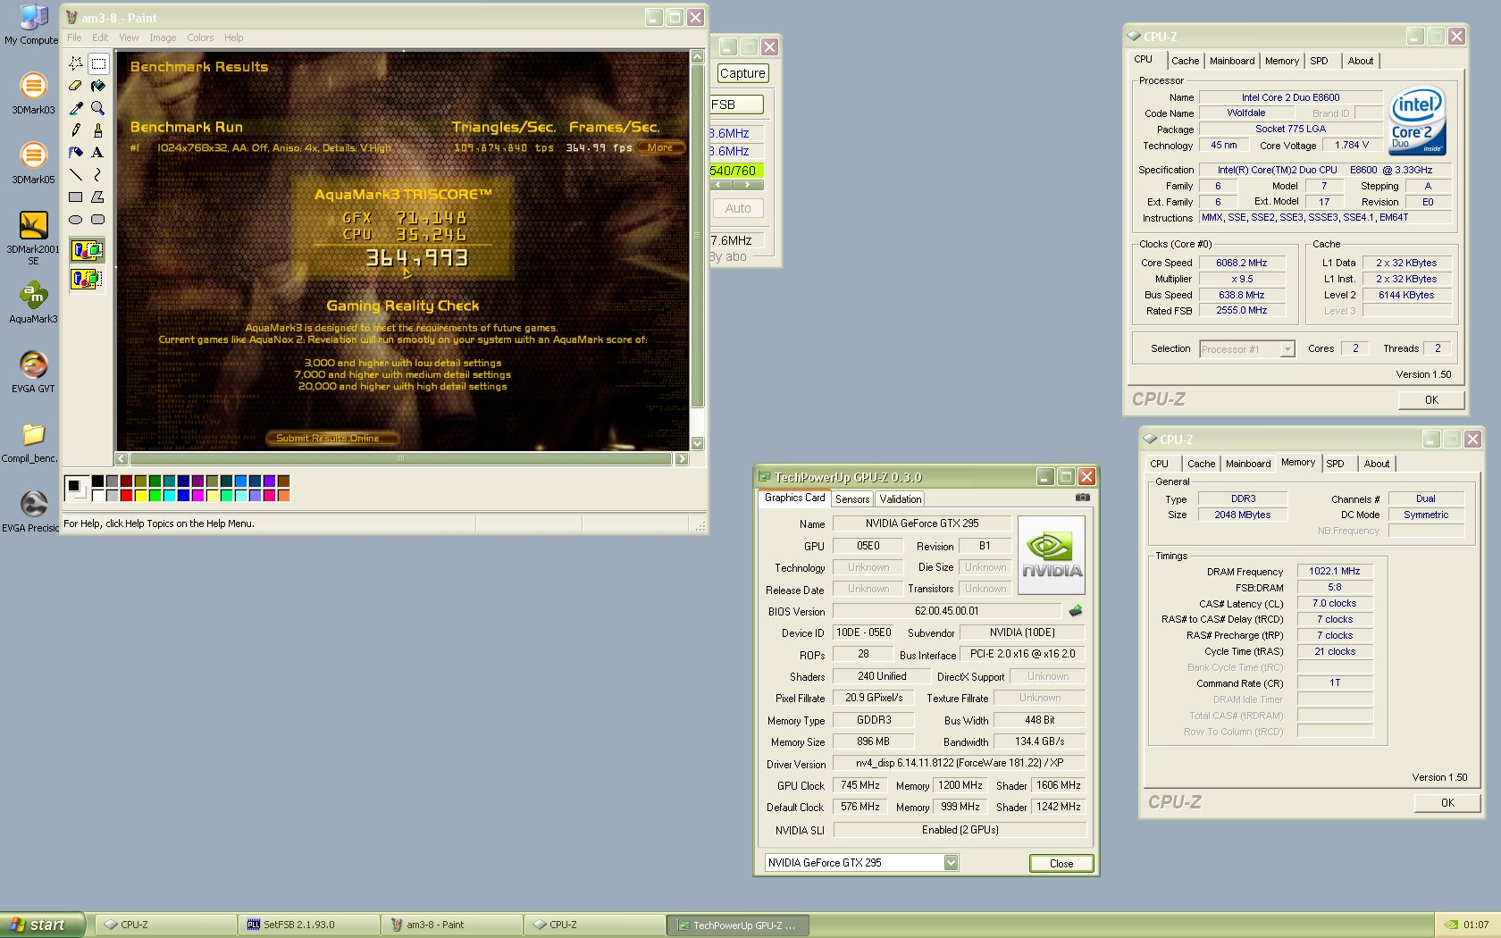
Task: Select the Brush tool in Paint
Action: coord(98,130)
